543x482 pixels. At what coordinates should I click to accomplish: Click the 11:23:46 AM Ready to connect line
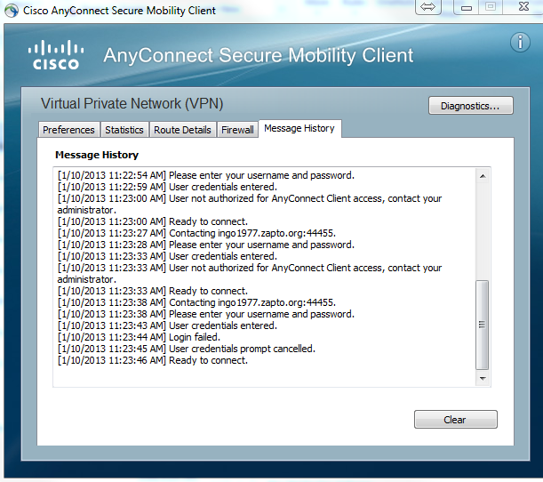click(152, 360)
